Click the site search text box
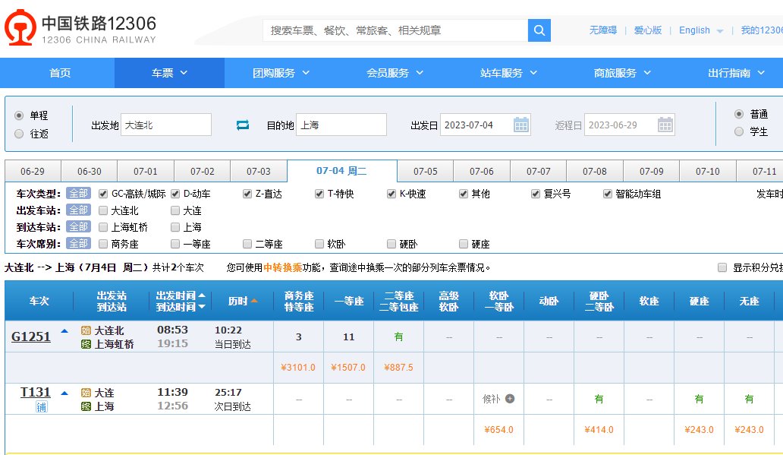783x455 pixels. pos(395,30)
